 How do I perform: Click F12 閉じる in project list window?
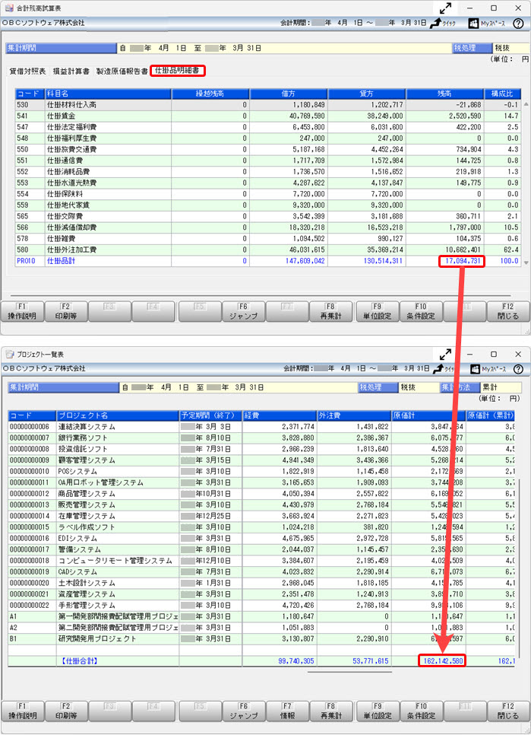(x=508, y=711)
